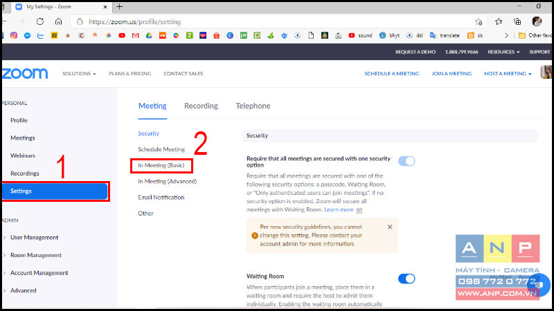Open the bhyt bookmark
This screenshot has height=311, width=554.
(x=389, y=36)
